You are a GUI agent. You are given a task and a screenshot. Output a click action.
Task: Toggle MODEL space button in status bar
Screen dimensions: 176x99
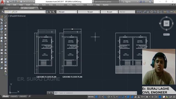point(91,97)
